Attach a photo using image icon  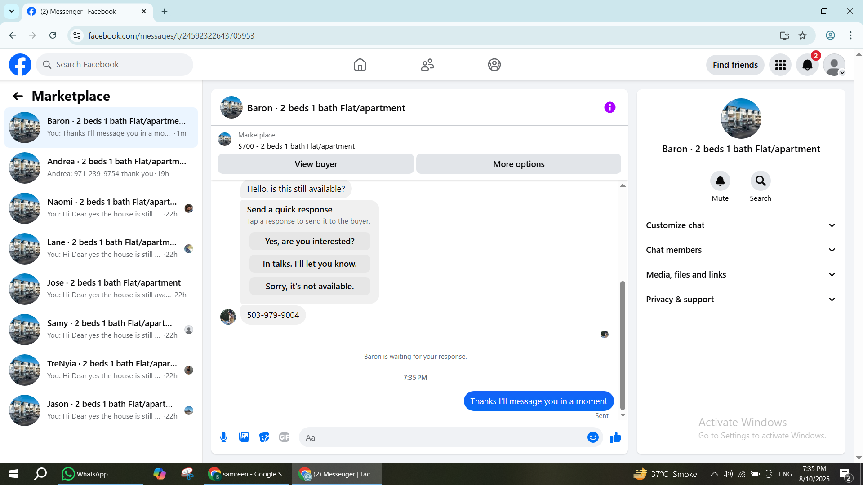[x=244, y=437]
